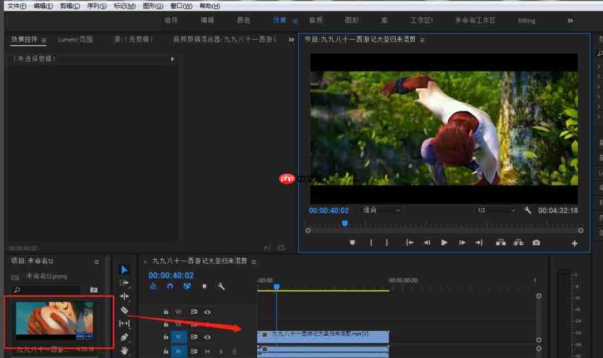Select the Track Select Forward tool

[x=124, y=283]
